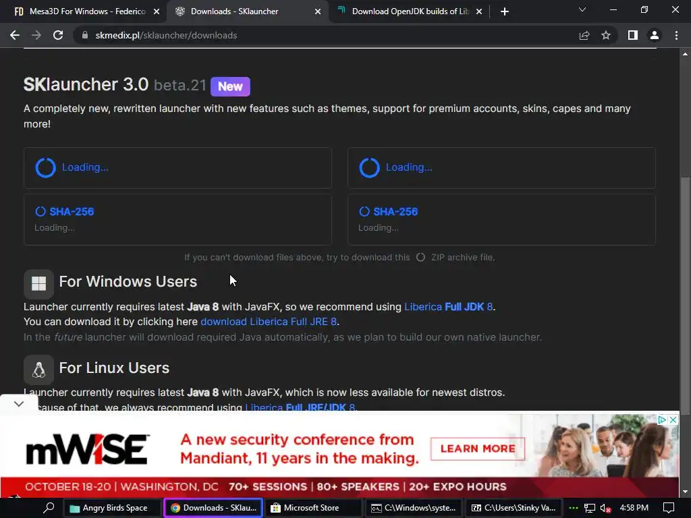Image resolution: width=691 pixels, height=518 pixels.
Task: Click the browser forward arrow
Action: click(36, 35)
